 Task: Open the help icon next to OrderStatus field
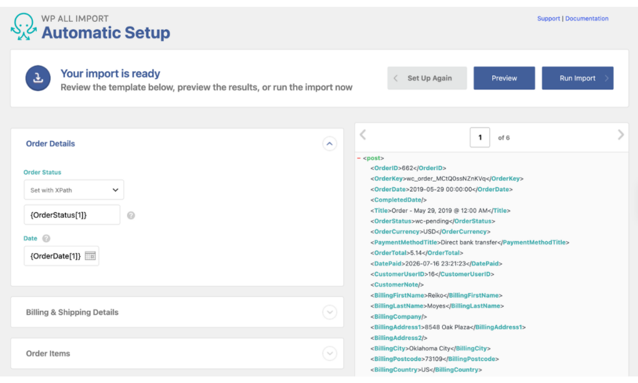tap(131, 216)
